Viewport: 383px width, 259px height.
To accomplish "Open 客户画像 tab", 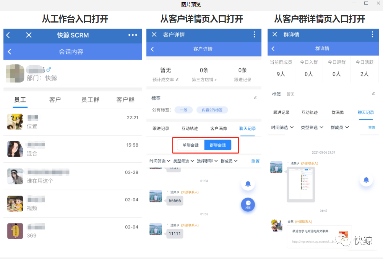I will tap(219, 128).
